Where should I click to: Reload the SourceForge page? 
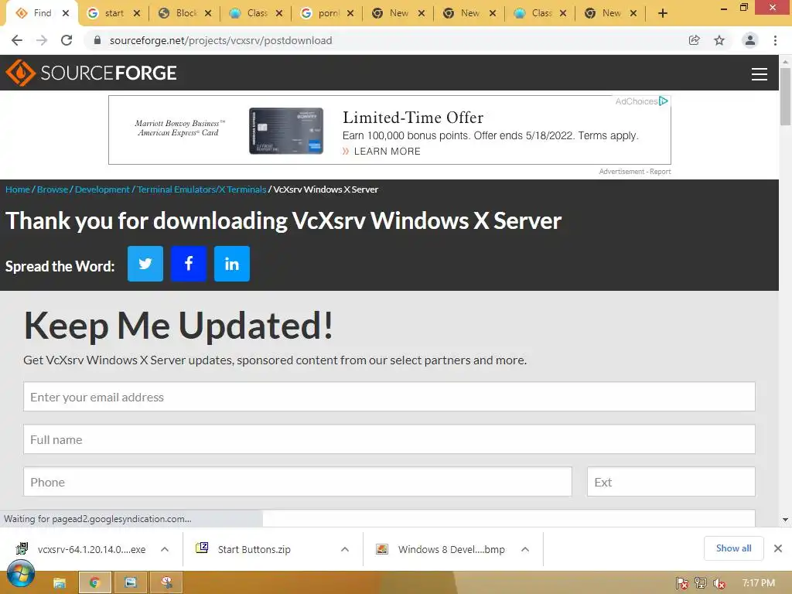(67, 40)
